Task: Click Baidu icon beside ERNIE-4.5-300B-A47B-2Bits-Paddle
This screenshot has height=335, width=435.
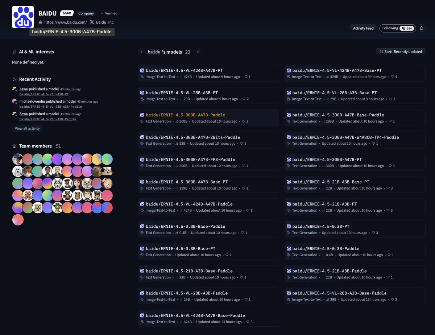Action: (142, 137)
